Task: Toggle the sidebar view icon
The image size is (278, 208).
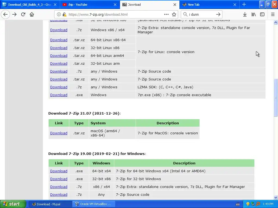Action: pyautogui.click(x=262, y=14)
